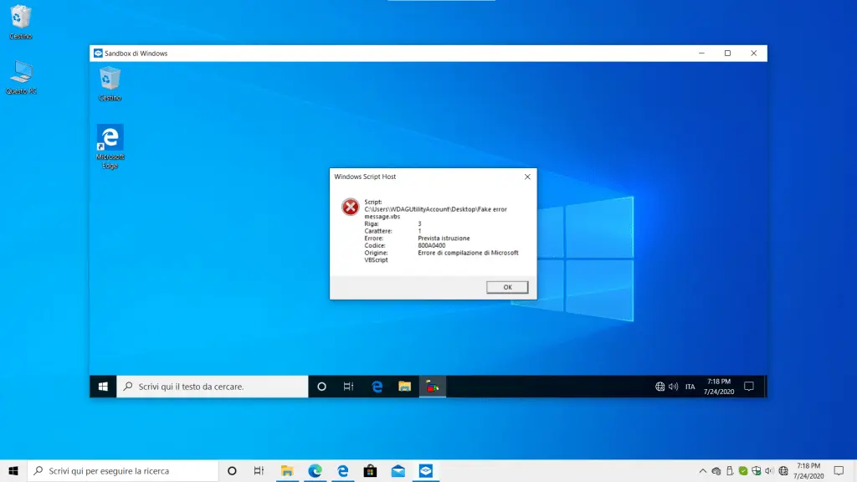Open Task View in the sandbox taskbar
Screen dimensions: 857x482
(x=348, y=387)
